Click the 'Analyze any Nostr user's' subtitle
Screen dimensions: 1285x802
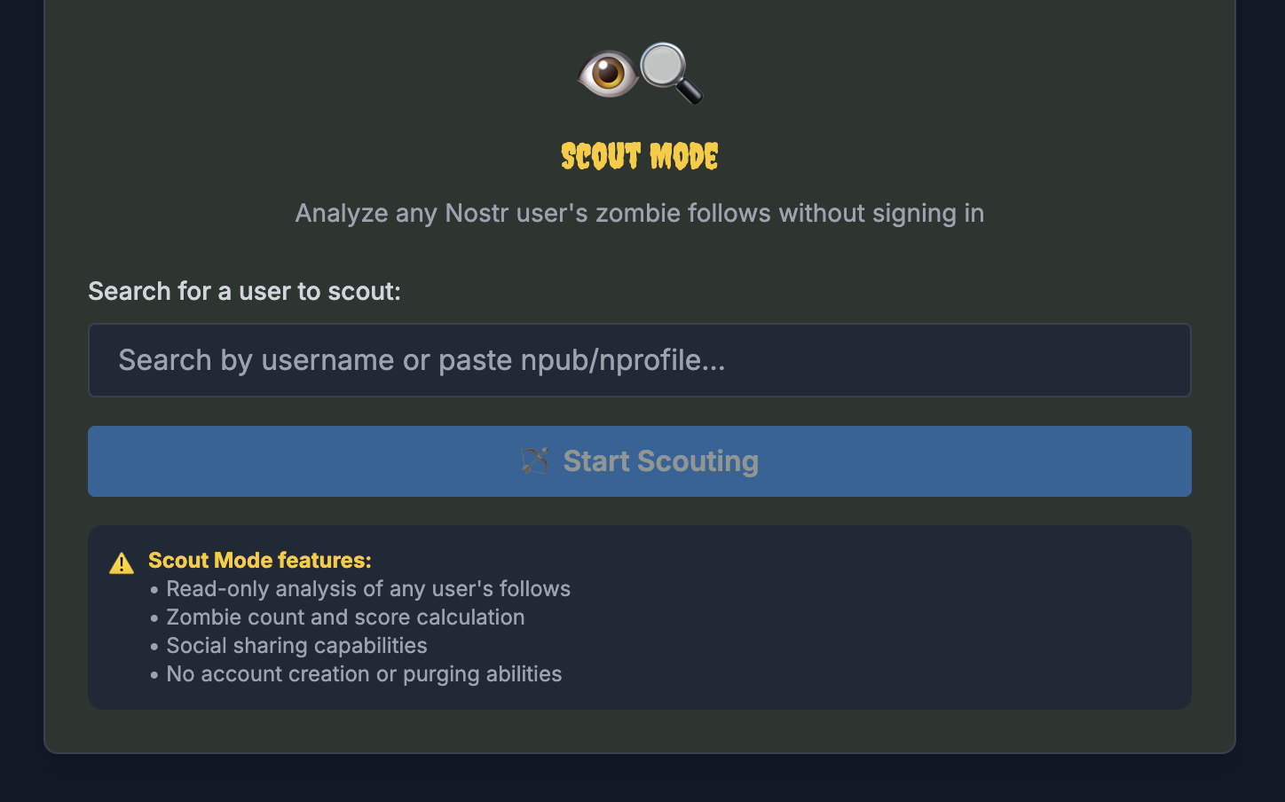639,213
